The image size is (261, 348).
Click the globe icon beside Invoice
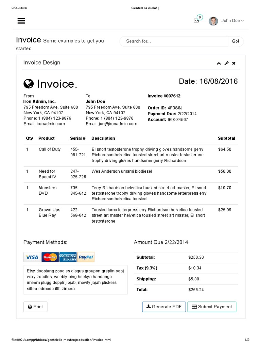[x=29, y=83]
